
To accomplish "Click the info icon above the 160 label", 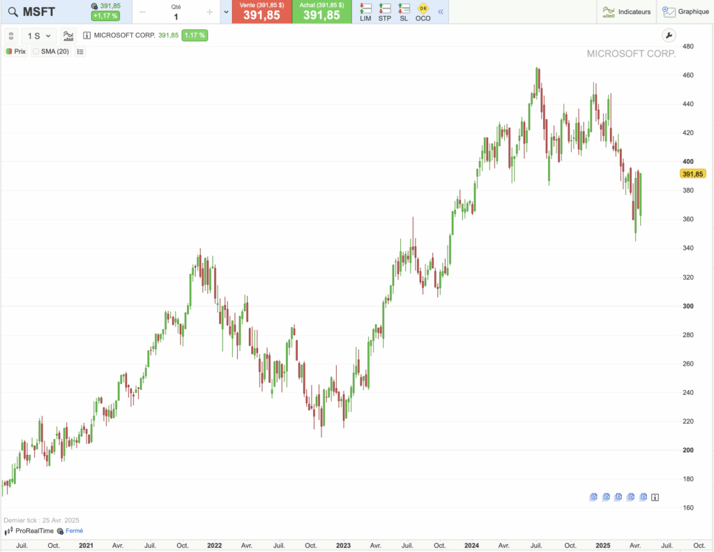I will (655, 498).
